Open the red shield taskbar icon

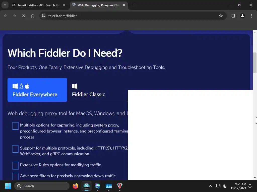pos(119,186)
